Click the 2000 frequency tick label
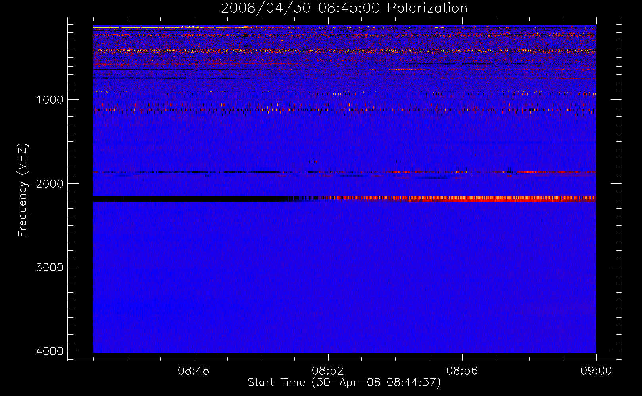Image resolution: width=642 pixels, height=396 pixels. [50, 184]
